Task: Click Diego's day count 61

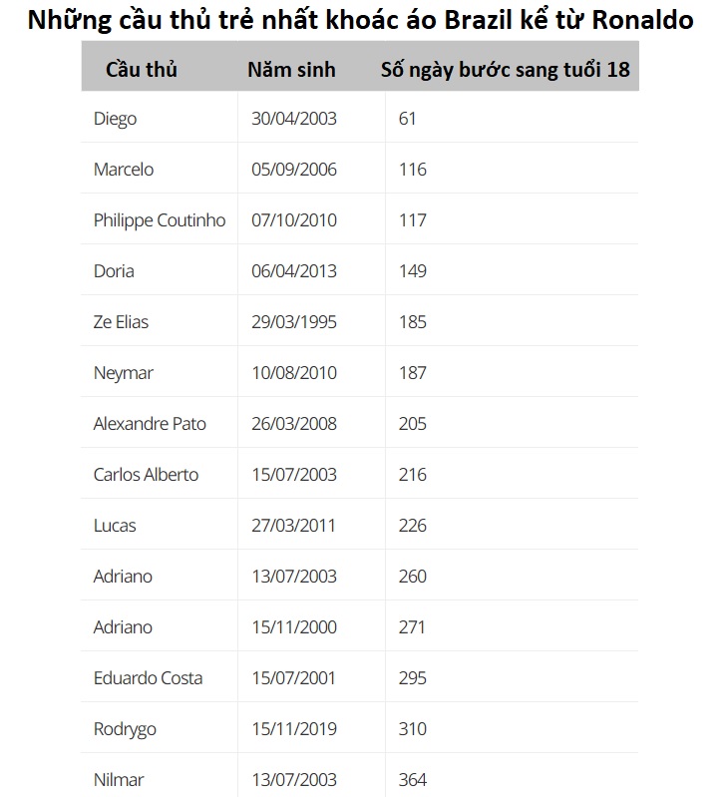Action: point(408,119)
